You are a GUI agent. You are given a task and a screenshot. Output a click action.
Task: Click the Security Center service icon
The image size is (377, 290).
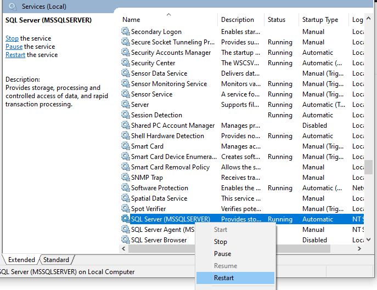pos(125,62)
